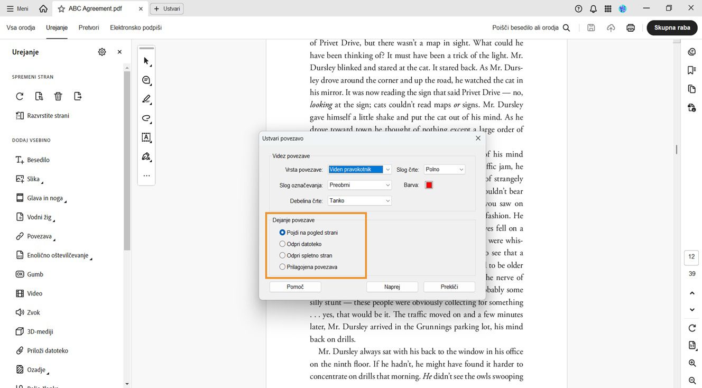This screenshot has height=388, width=702.
Task: Add Besedilo text content
Action: pyautogui.click(x=33, y=160)
